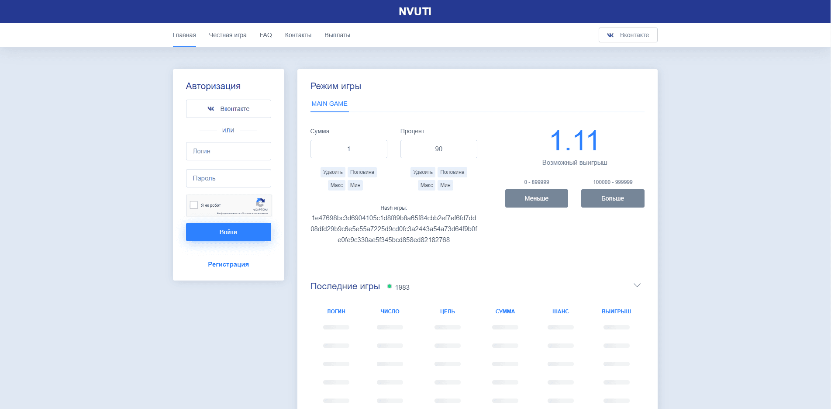Click the Вконтакте button in the top navigation

coord(628,35)
